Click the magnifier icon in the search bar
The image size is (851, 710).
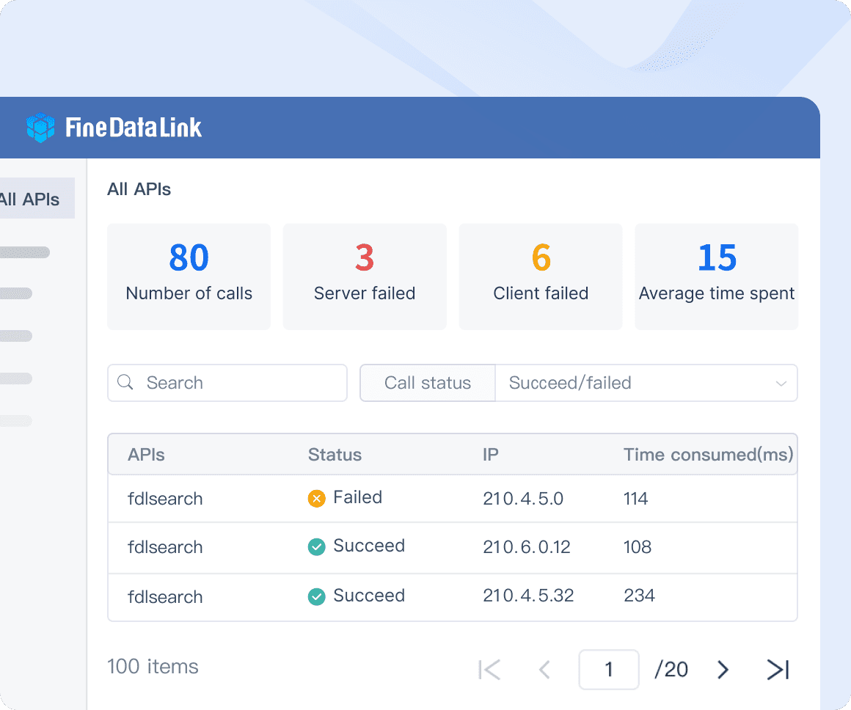tap(125, 382)
